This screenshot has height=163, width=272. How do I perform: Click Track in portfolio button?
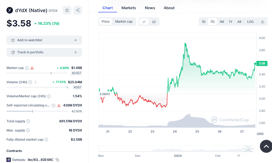point(44,52)
